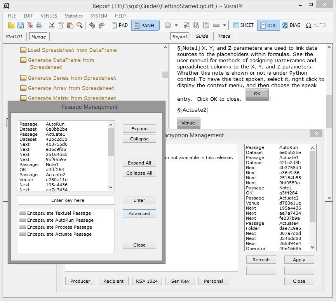Open the VENUES menu

click(x=49, y=16)
